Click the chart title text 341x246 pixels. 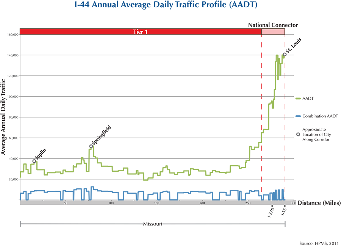[170, 7]
